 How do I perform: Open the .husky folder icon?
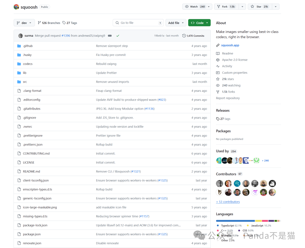[x=19, y=55]
